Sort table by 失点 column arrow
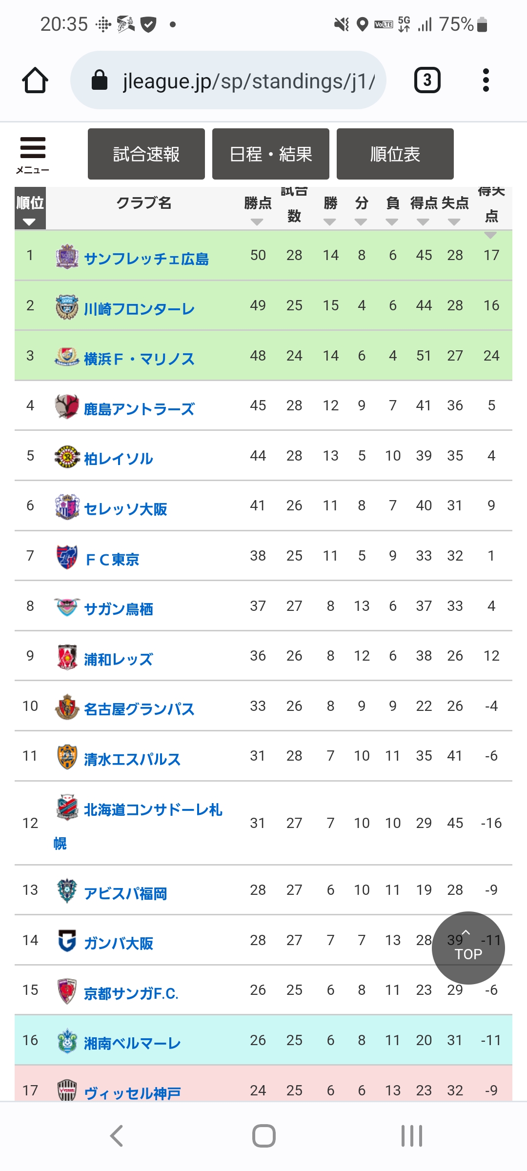527x1171 pixels. click(x=454, y=222)
